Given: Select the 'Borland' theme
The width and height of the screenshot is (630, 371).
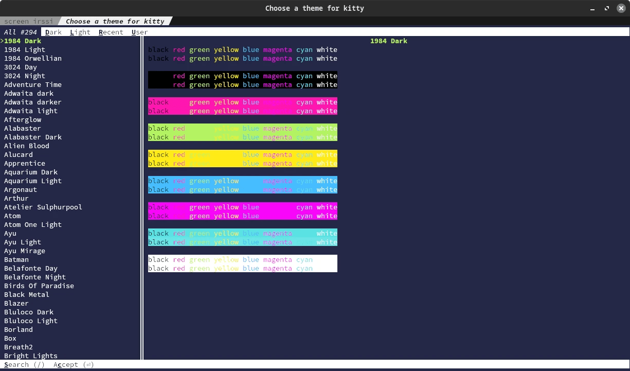Looking at the screenshot, I should [19, 329].
